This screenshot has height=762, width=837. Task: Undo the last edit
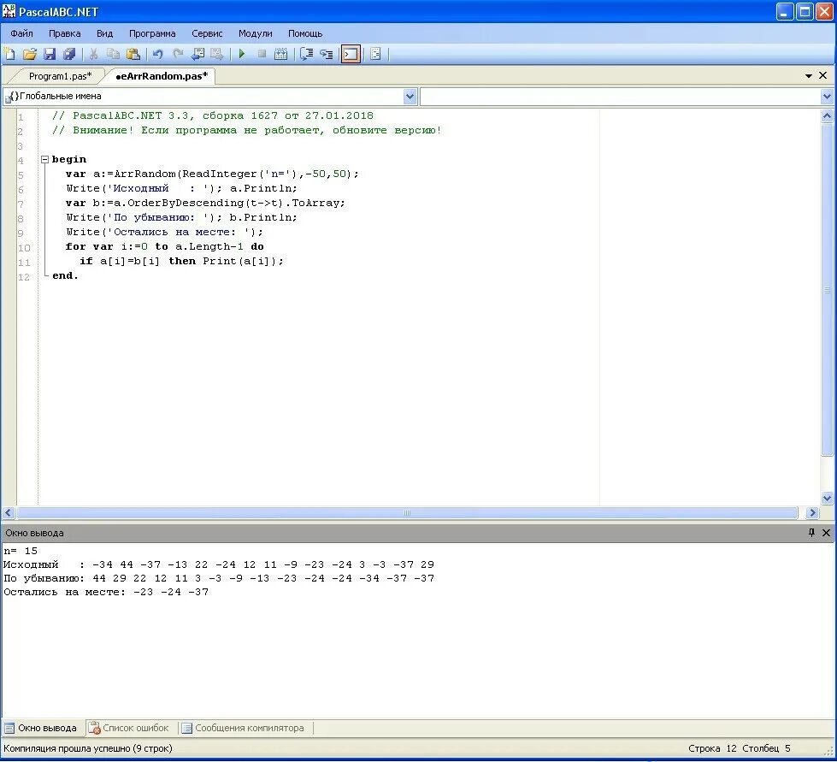point(157,54)
